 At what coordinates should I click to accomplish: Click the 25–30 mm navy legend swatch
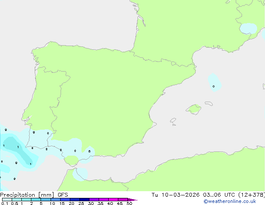[84, 200]
